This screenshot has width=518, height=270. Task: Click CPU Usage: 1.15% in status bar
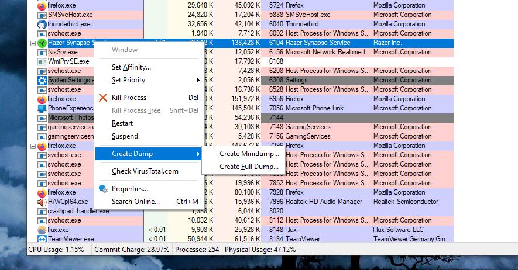56,250
